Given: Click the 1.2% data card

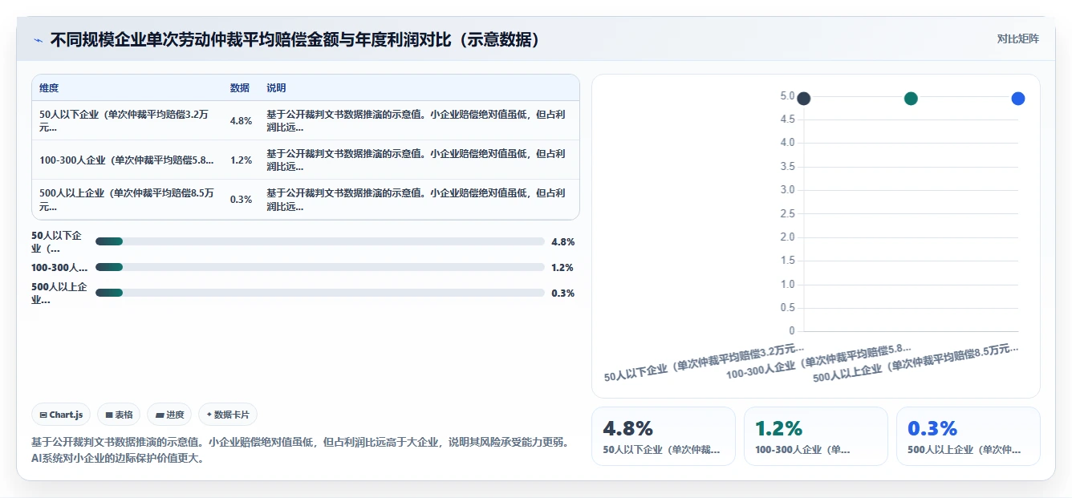Looking at the screenshot, I should 816,436.
